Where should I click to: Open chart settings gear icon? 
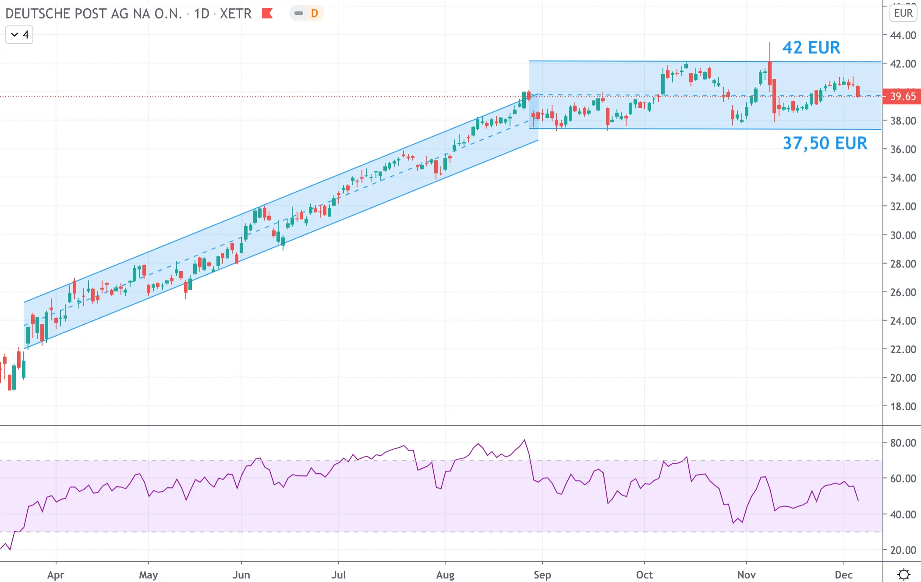(903, 574)
